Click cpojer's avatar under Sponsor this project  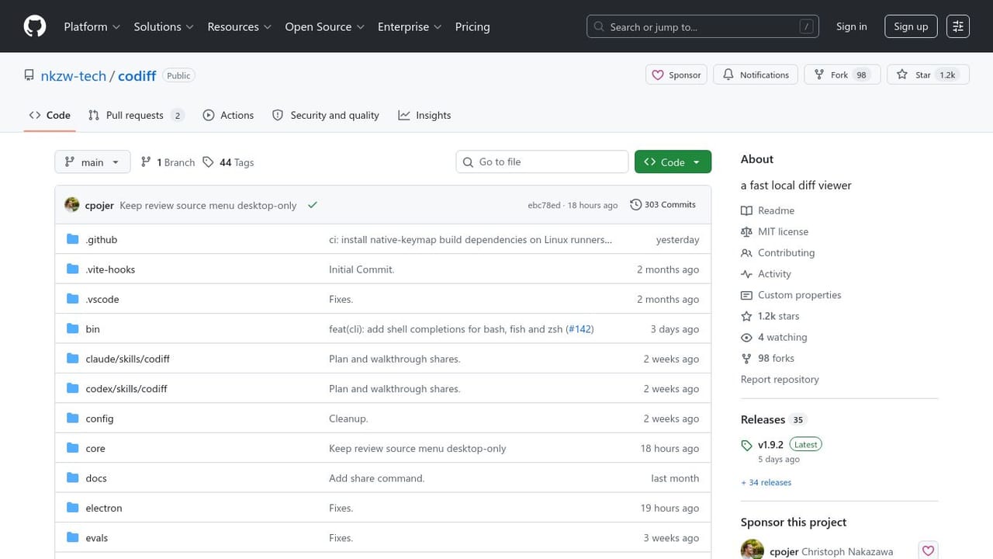pos(753,550)
